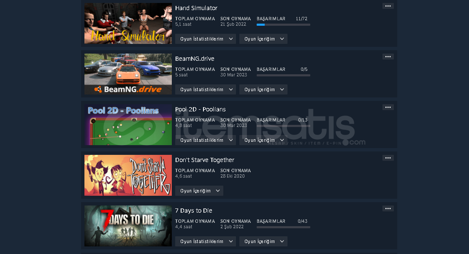The height and width of the screenshot is (254, 469).
Task: Open three-dot menu for BeamNG.drive
Action: (x=388, y=57)
